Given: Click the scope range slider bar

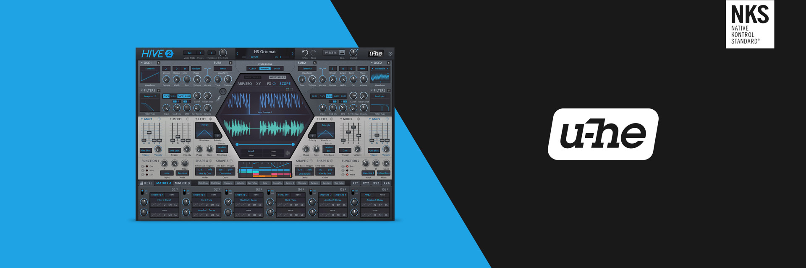Looking at the screenshot, I should tap(265, 144).
